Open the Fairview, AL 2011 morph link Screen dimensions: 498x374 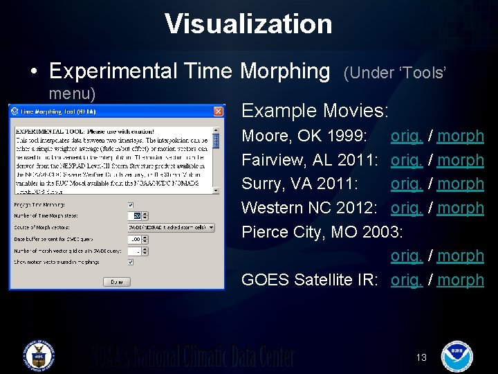(460, 160)
